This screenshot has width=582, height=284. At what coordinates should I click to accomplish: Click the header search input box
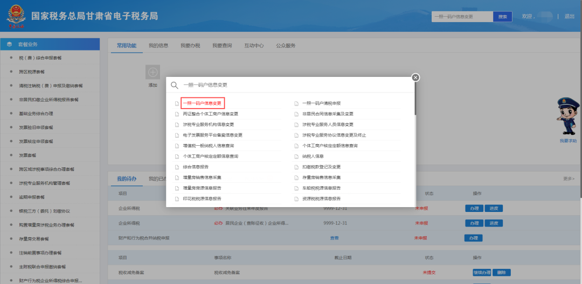[462, 17]
